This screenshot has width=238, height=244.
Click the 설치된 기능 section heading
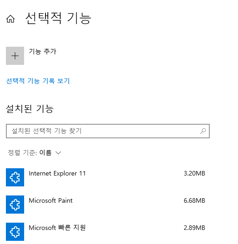point(30,108)
